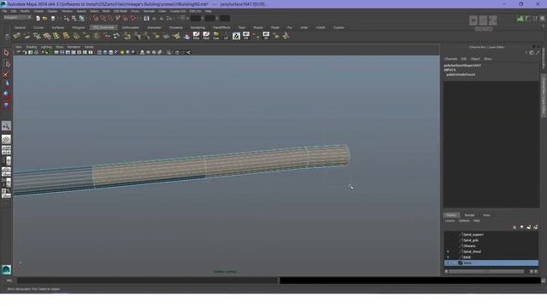Move selected layer down icon

click(521, 228)
